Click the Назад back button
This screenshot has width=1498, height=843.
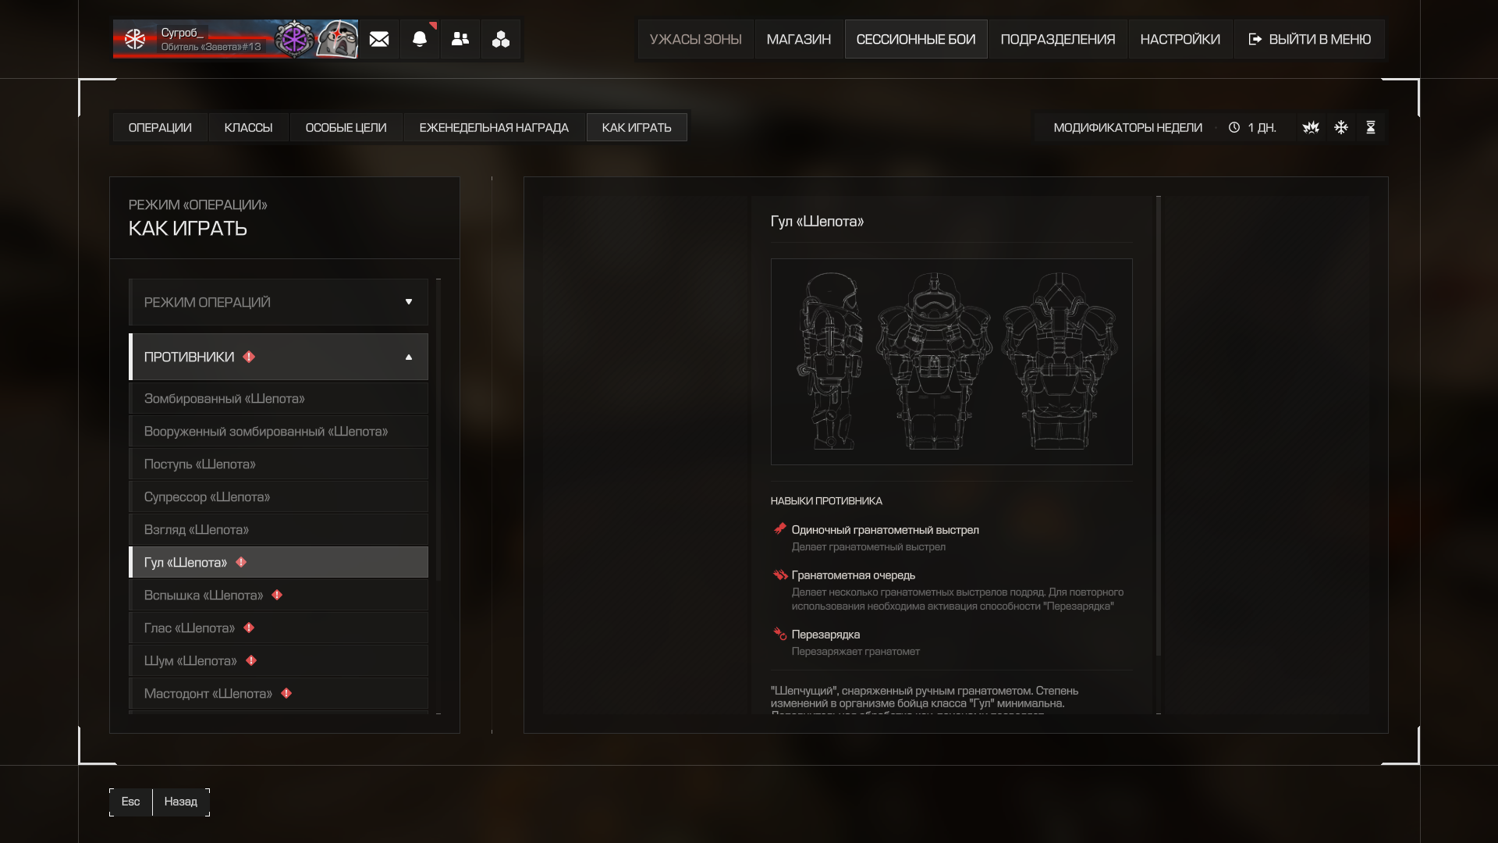[x=181, y=802]
